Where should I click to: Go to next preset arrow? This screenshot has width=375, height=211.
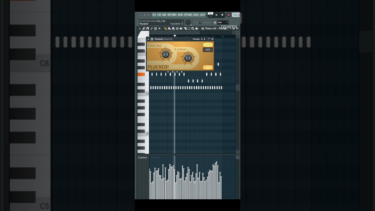point(204,39)
